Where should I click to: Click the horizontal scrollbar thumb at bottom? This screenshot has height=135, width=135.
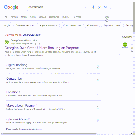coord(49,134)
